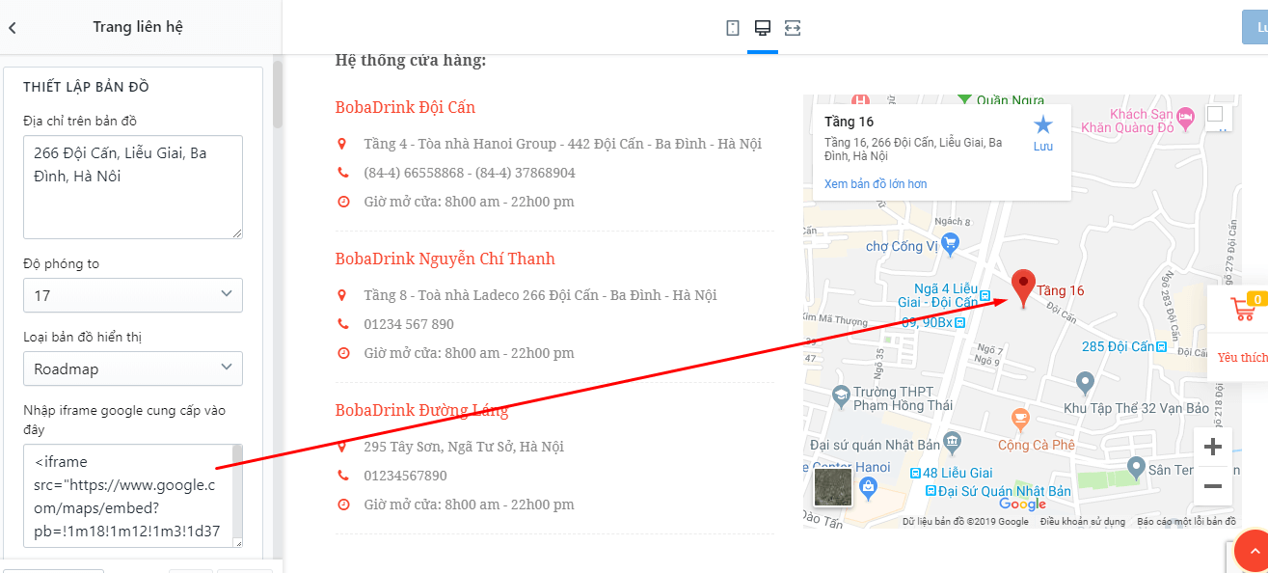Viewport: 1268px width, 573px height.
Task: Open BobaDrink Nguyễn Chí Thanh link
Action: pos(445,259)
